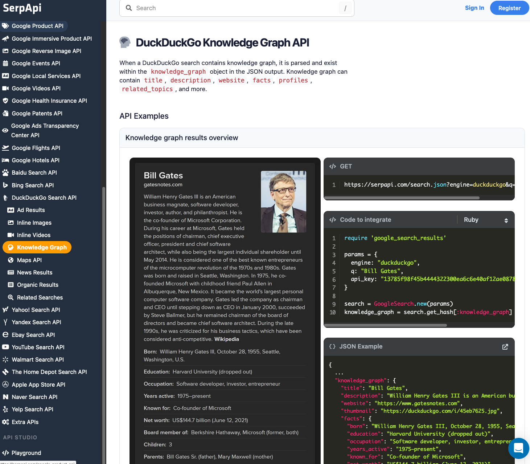This screenshot has height=464, width=530.
Task: Click the Wikipedia link in description
Action: (x=227, y=339)
